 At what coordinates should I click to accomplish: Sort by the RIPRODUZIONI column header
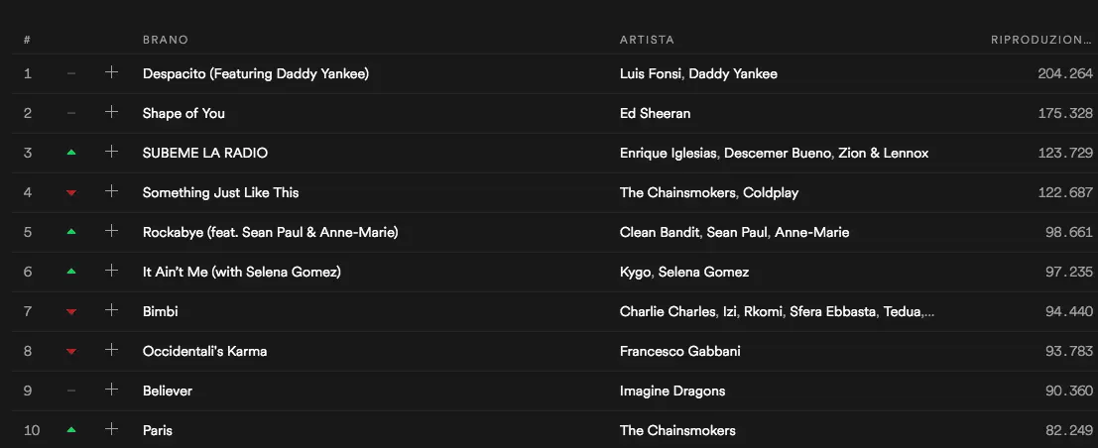coord(1040,40)
